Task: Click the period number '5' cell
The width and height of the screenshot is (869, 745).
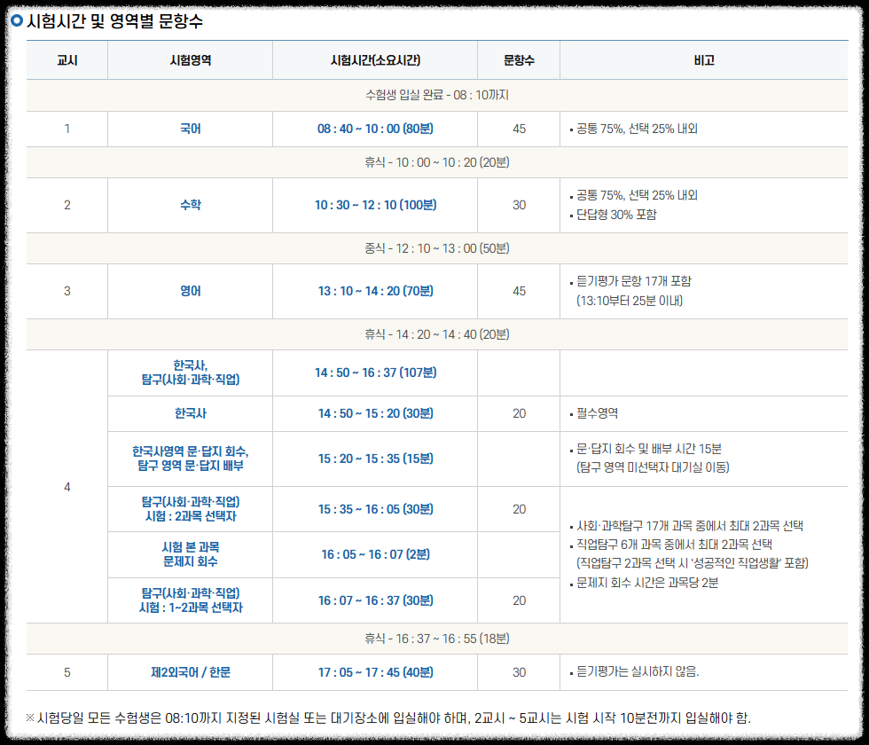Action: click(x=67, y=672)
